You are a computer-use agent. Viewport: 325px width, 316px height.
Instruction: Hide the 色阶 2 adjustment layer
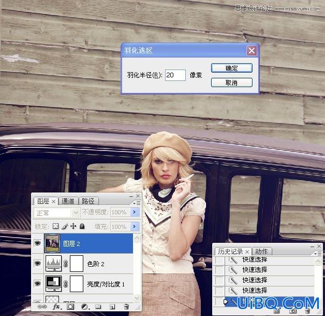coord(37,263)
